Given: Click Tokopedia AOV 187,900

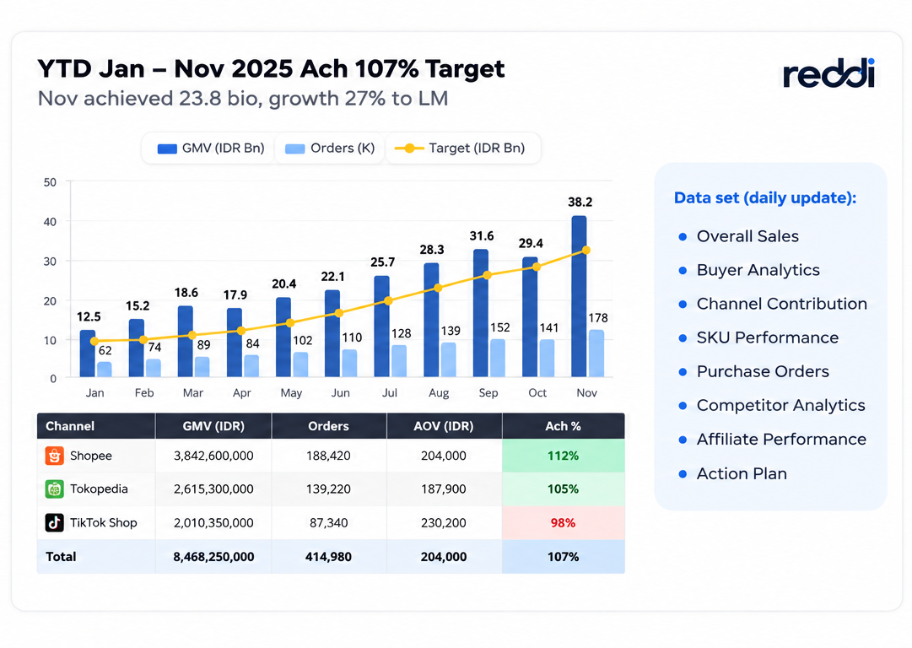Looking at the screenshot, I should click(x=444, y=489).
